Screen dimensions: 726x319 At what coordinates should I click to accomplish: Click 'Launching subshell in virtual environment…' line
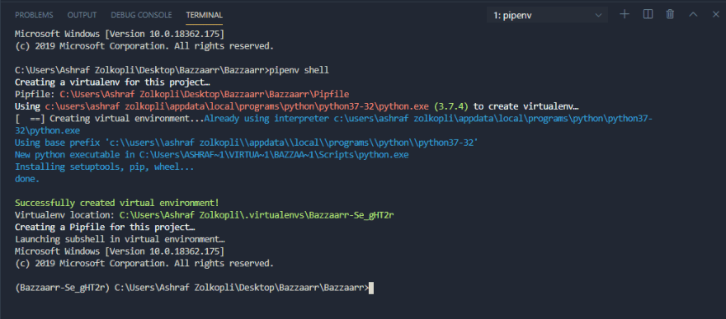[120, 240]
